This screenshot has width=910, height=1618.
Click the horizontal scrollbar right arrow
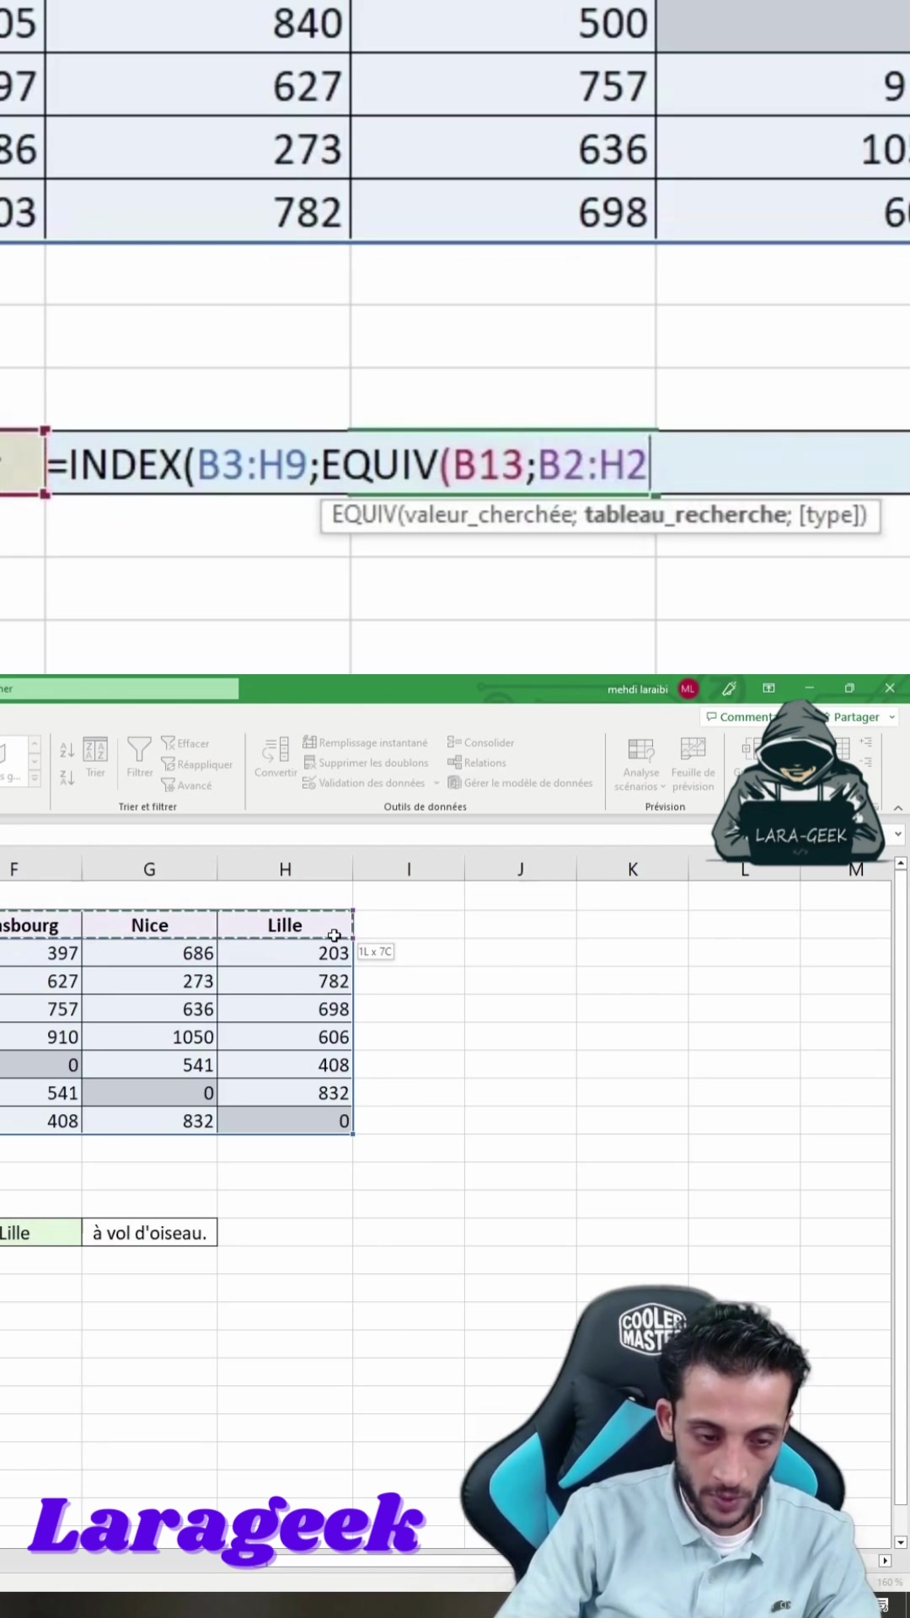[885, 1561]
